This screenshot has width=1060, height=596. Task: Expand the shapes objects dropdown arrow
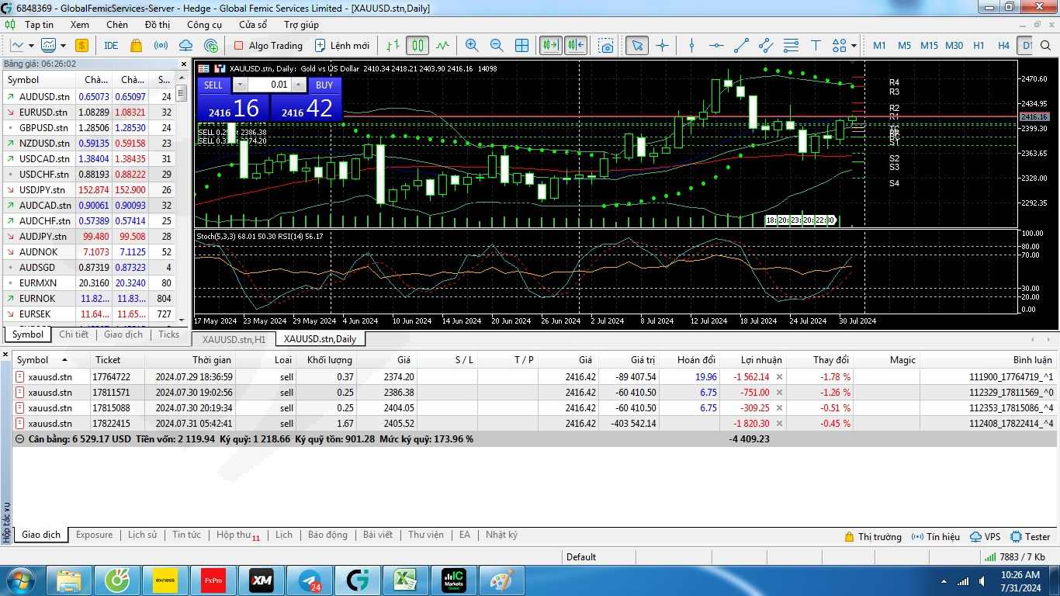coord(854,46)
